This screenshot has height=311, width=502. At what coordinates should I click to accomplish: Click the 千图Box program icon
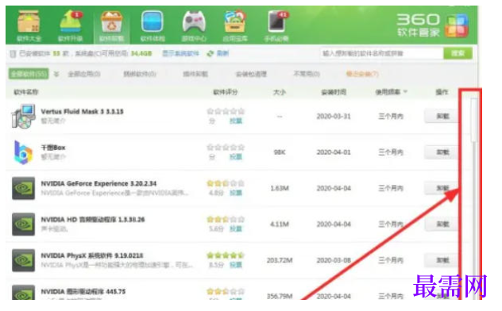coord(23,152)
